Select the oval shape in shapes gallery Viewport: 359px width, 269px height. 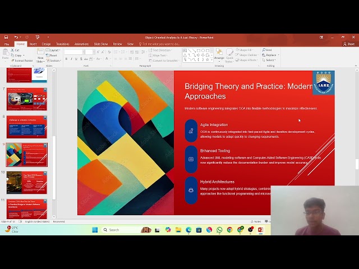(x=203, y=50)
